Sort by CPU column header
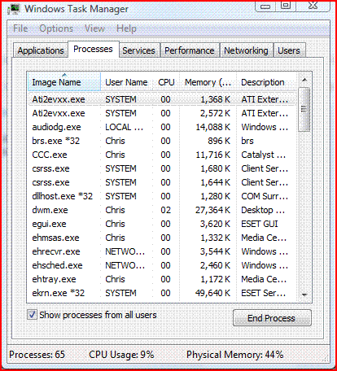This screenshot has width=337, height=371. pos(166,82)
